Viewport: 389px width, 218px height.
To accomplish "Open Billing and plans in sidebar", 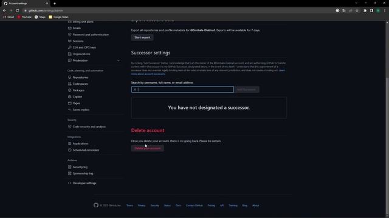I will [x=83, y=22].
